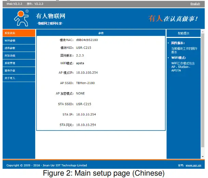The image size is (208, 178).
Task: Open the 关于有人 sidebar menu
Action: [19, 78]
